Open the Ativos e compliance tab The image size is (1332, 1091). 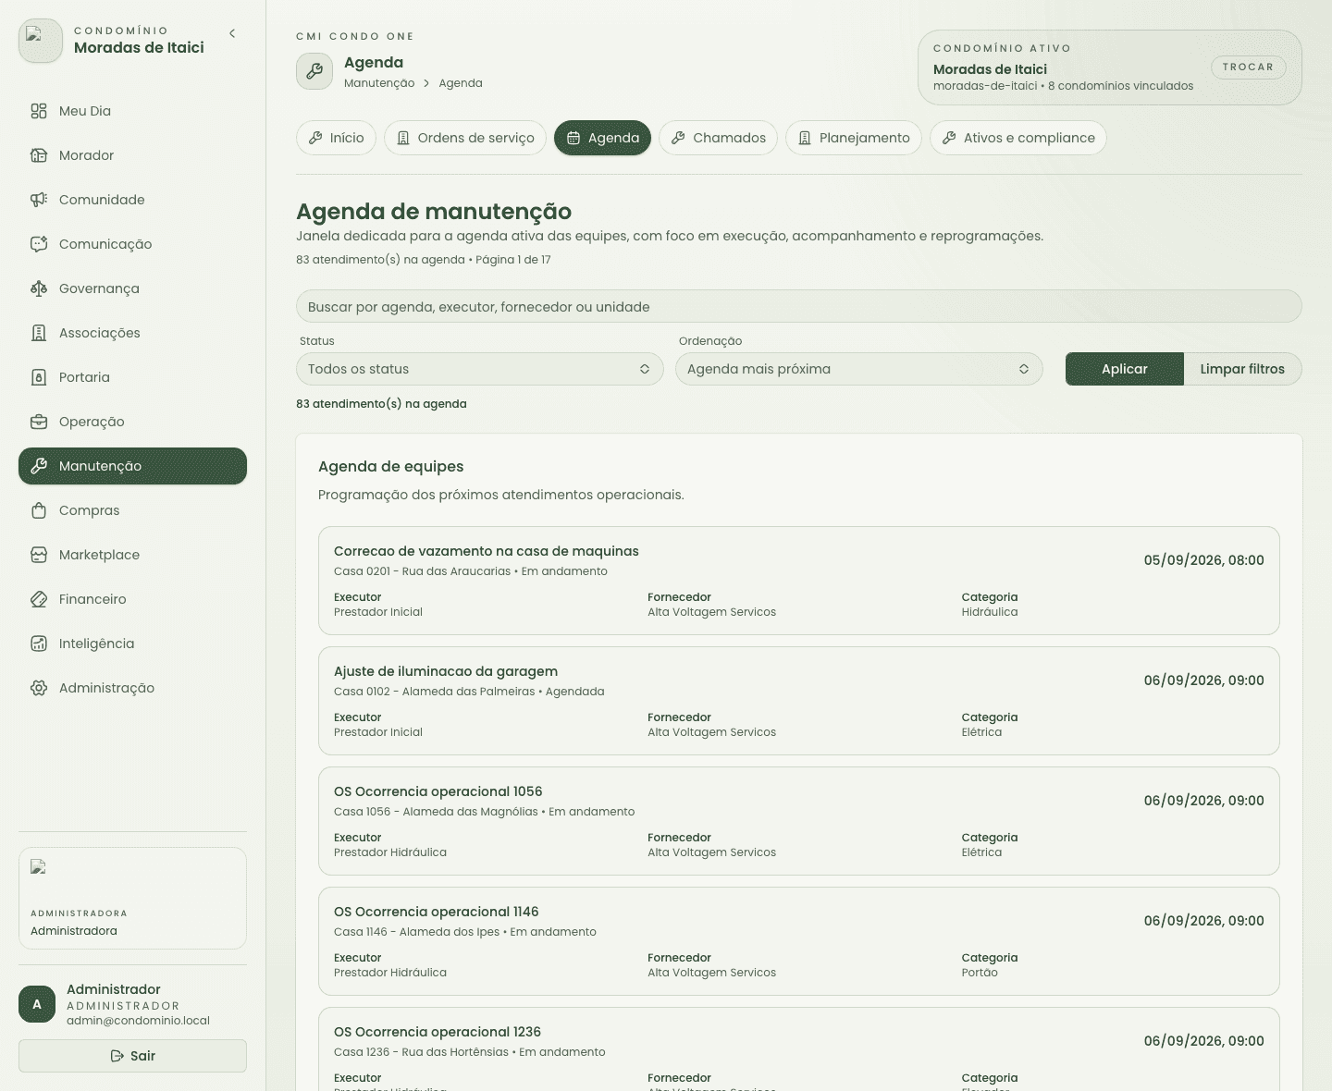(x=1018, y=138)
